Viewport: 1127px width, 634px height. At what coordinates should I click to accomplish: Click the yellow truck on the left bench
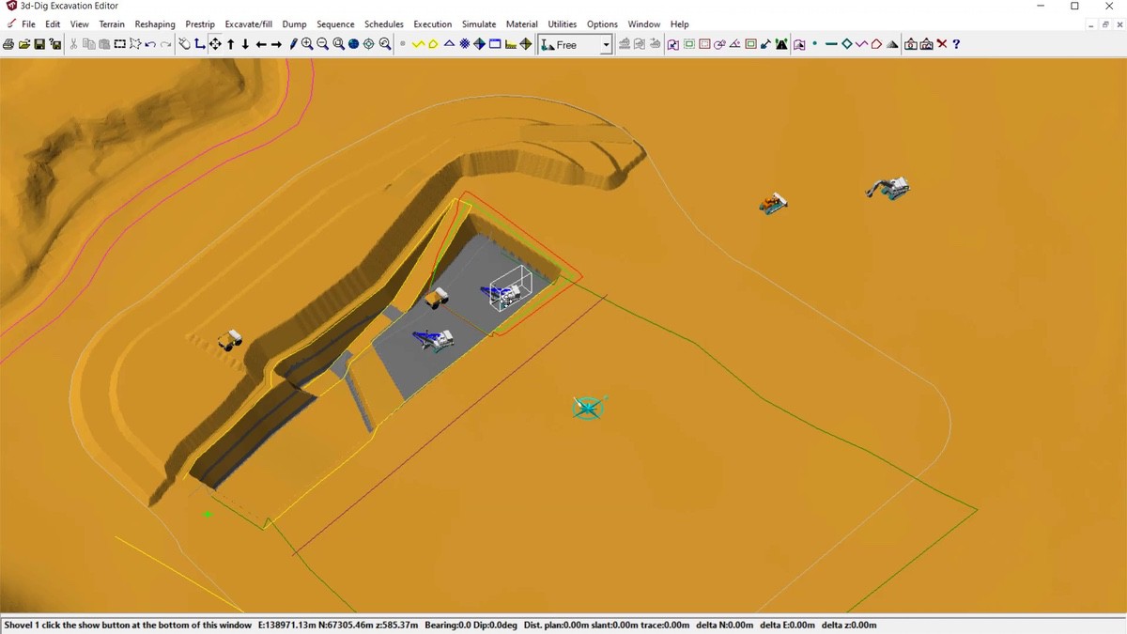[230, 339]
